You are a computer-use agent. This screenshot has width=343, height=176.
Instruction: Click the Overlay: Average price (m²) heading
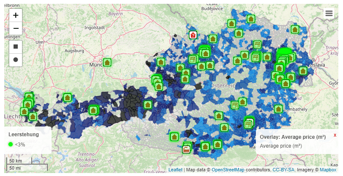point(293,137)
